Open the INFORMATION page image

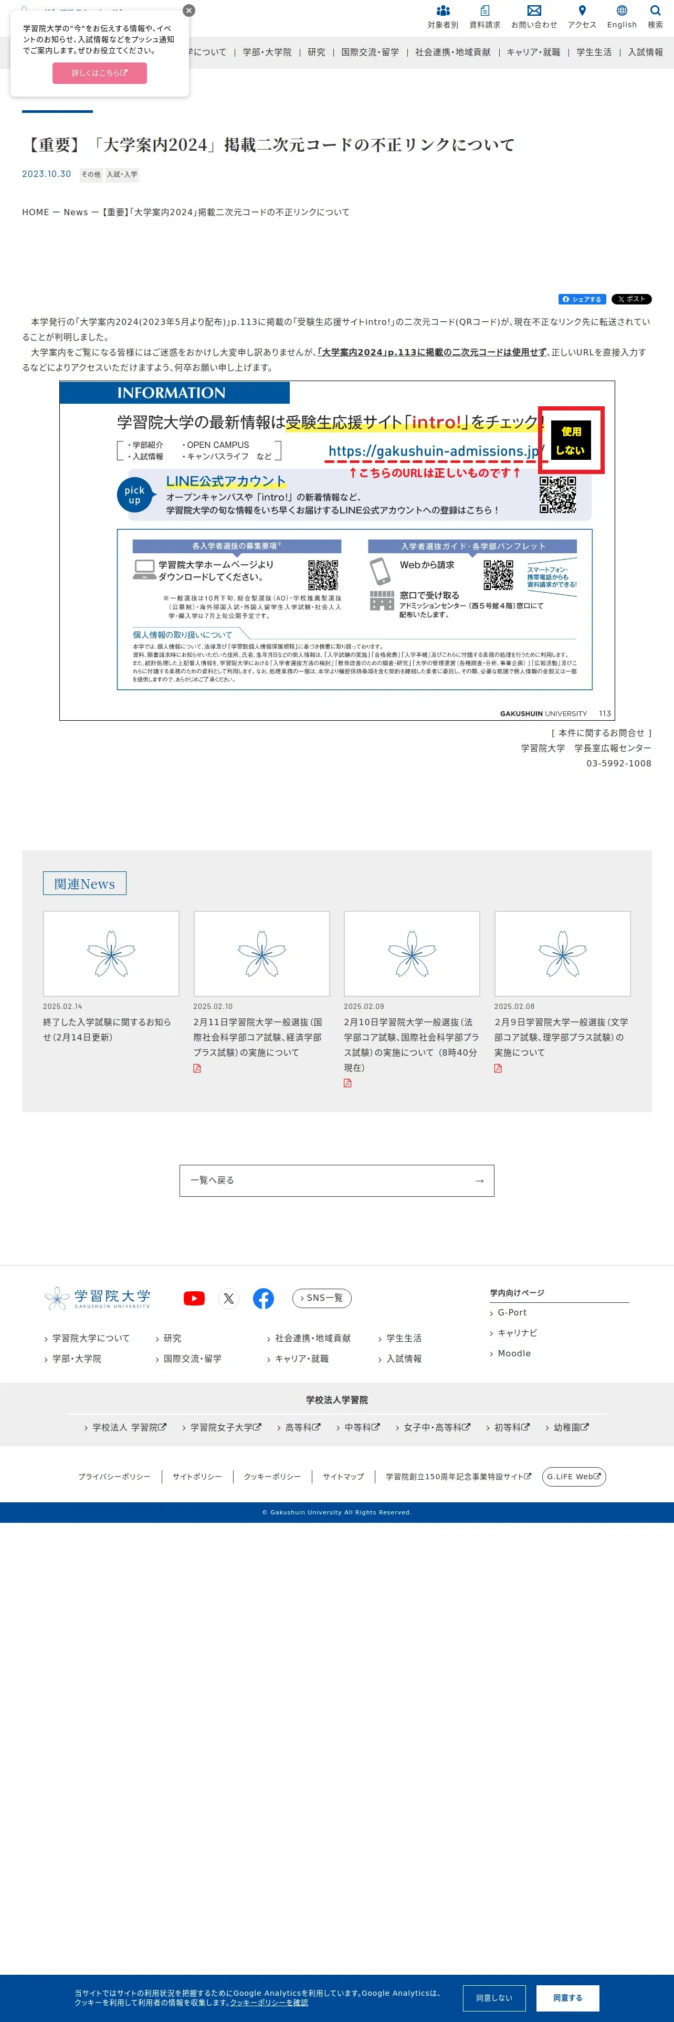pos(338,550)
